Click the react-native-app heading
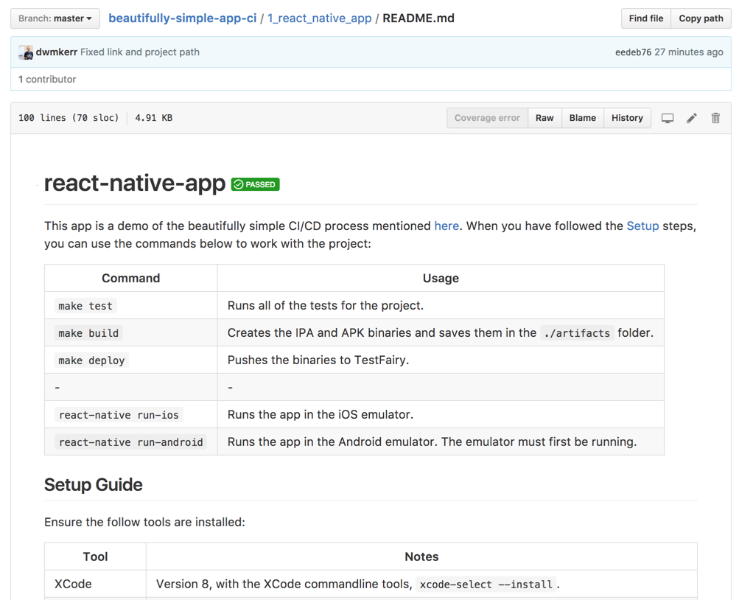The image size is (739, 600). [135, 183]
